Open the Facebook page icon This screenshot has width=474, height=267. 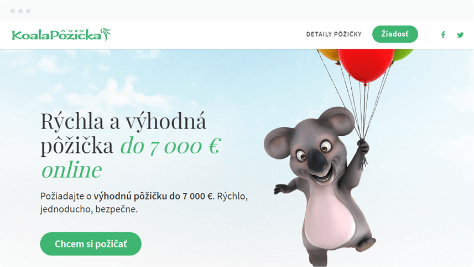click(443, 35)
